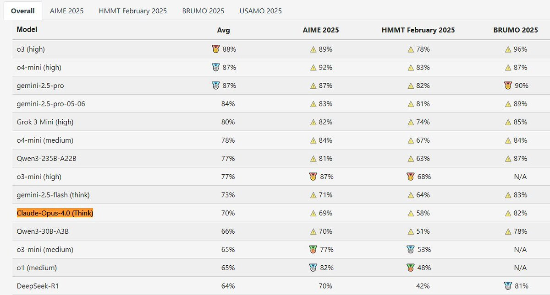Click the warning icon next to o3 (high) AIME score

(x=313, y=49)
